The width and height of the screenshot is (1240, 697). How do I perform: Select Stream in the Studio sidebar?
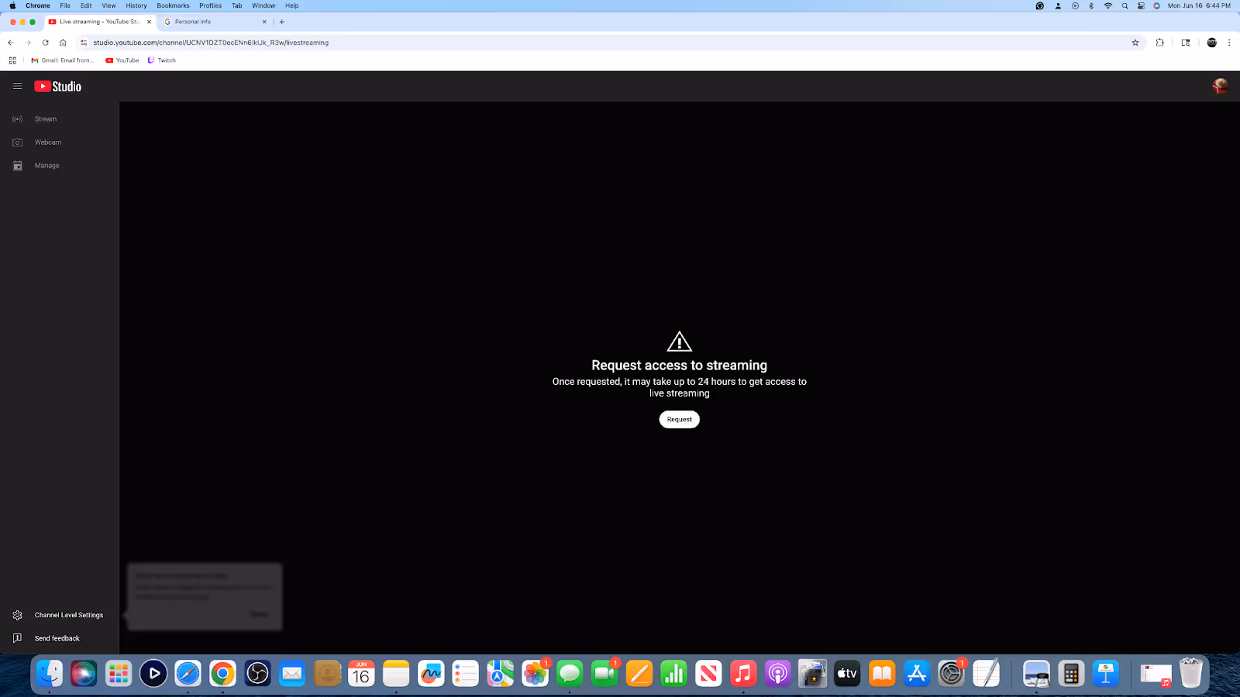click(45, 118)
